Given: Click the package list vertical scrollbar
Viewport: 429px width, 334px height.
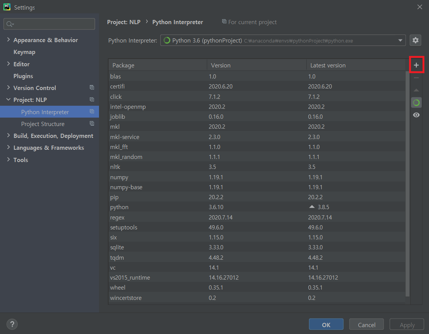Looking at the screenshot, I should coord(408,184).
